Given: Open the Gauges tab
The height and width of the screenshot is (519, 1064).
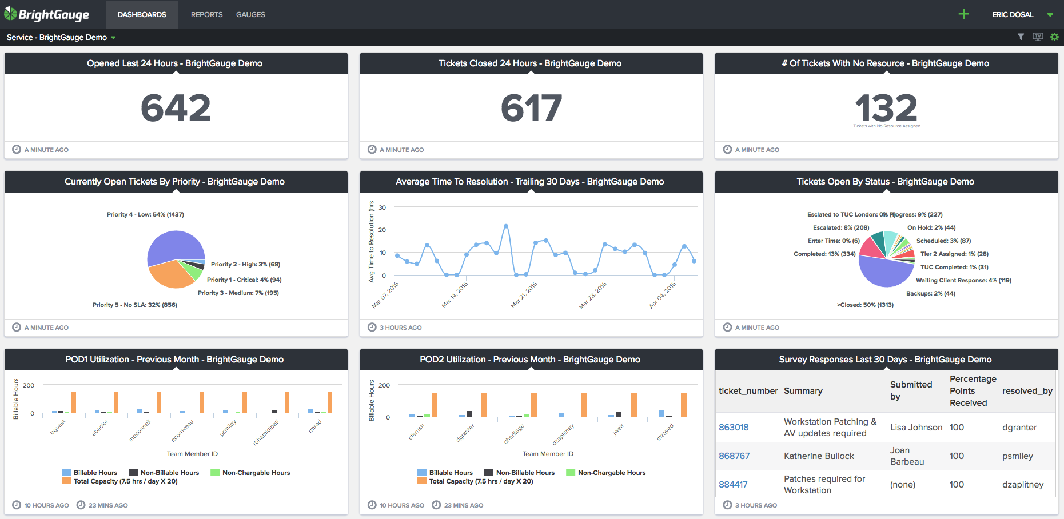Looking at the screenshot, I should coord(250,14).
